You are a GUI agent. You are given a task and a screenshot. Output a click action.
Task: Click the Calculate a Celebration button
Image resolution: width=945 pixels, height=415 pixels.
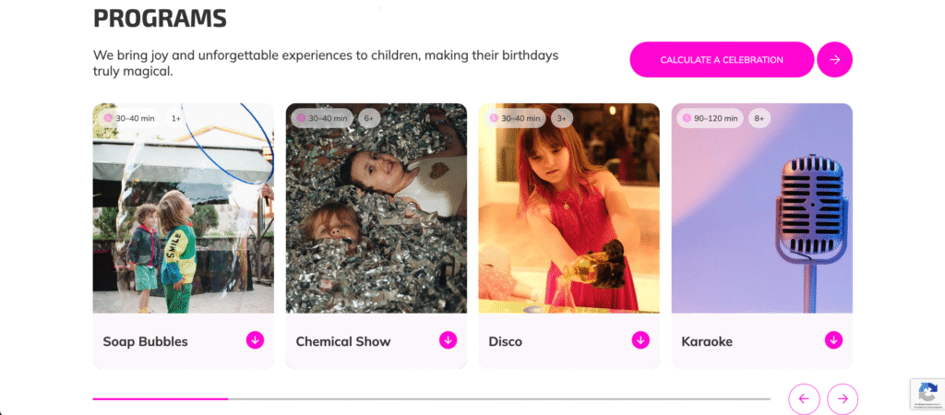click(722, 60)
